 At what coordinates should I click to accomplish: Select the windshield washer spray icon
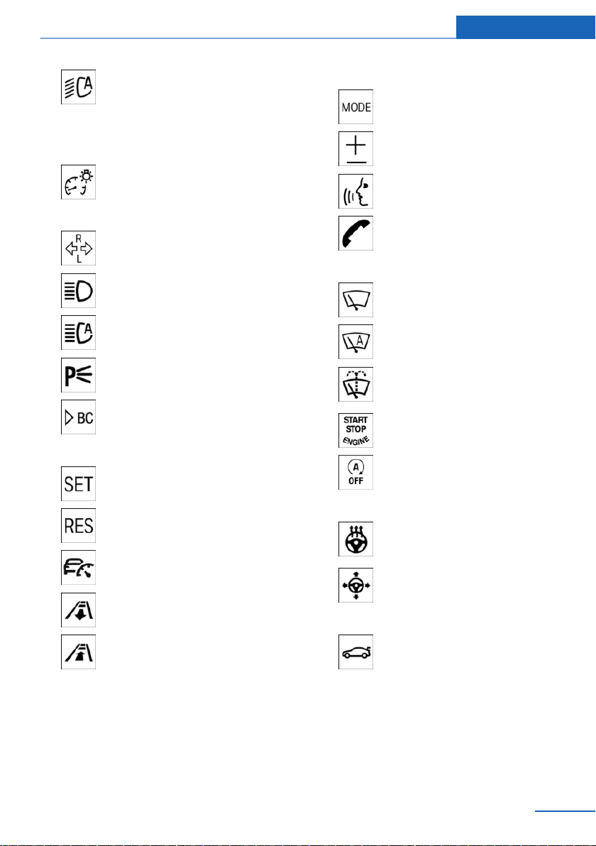point(355,384)
